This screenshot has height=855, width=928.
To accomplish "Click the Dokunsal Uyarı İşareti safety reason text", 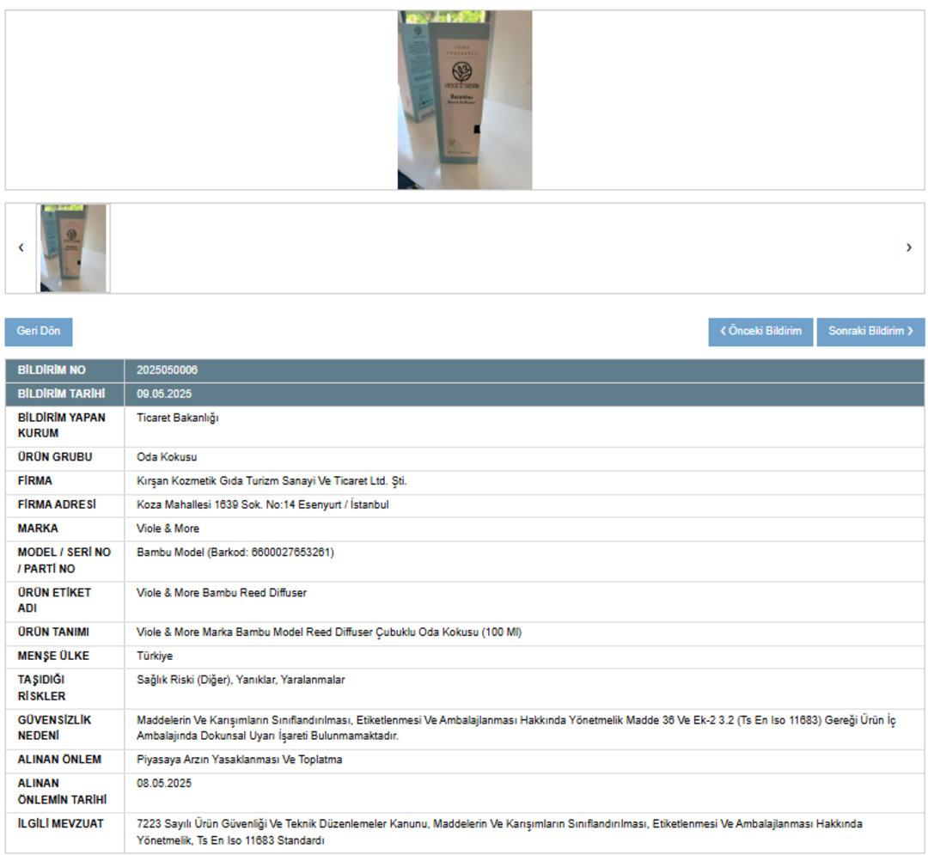I will (516, 728).
